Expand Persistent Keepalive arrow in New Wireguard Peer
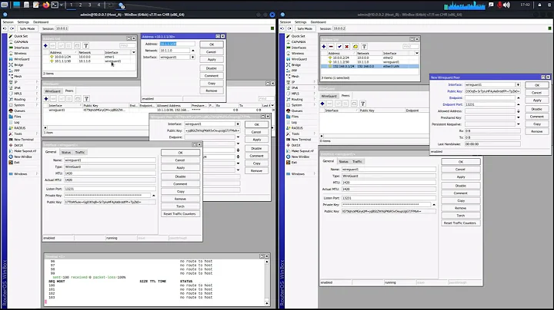 [519, 124]
